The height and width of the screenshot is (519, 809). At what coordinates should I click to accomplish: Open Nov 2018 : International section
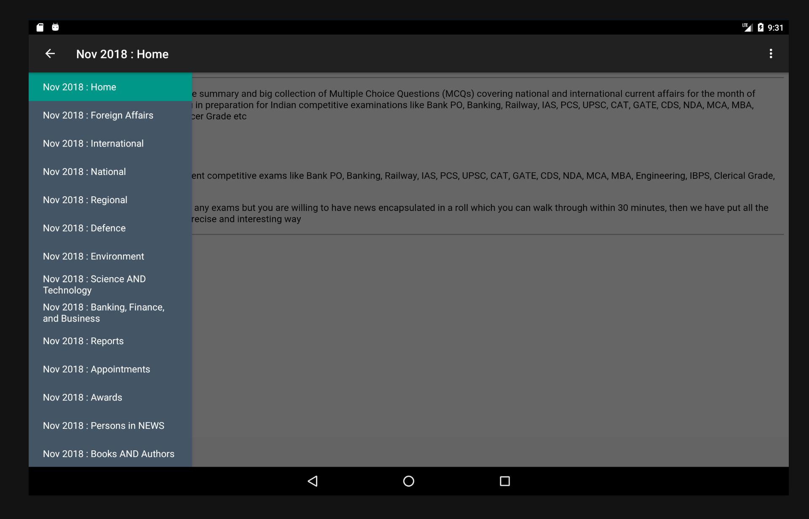[110, 143]
